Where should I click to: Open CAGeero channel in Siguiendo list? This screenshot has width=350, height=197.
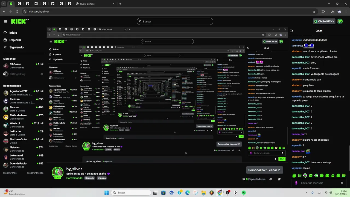(x=23, y=66)
